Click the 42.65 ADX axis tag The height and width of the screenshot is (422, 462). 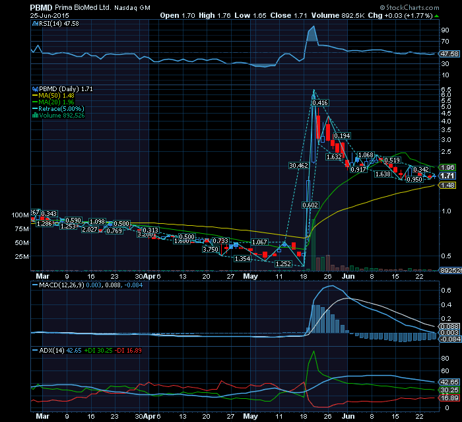[449, 382]
